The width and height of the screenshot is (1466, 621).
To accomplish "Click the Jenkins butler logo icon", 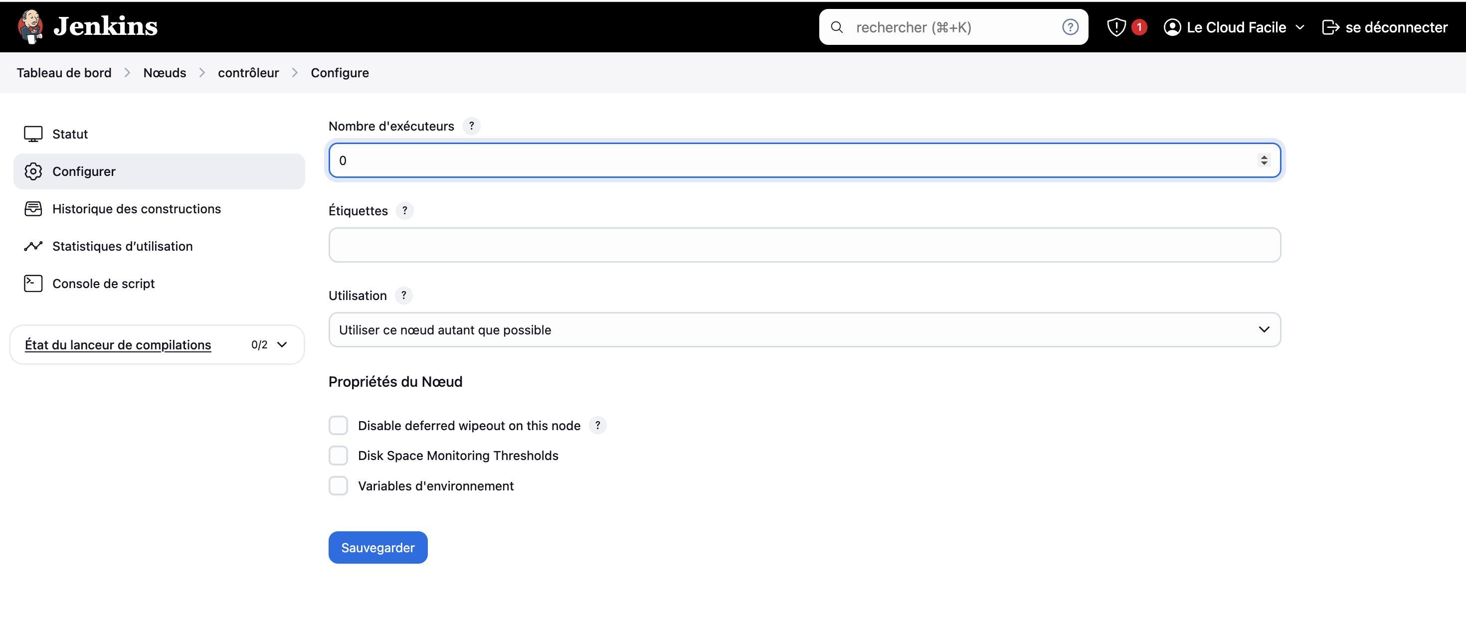I will [31, 27].
